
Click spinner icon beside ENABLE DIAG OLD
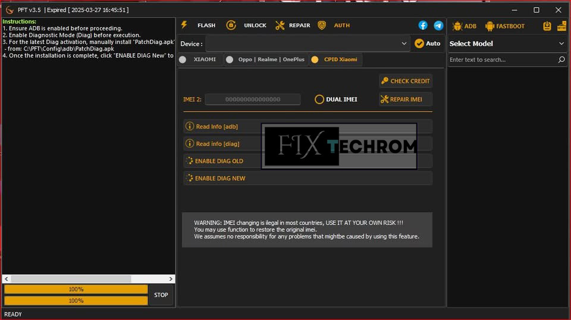tap(189, 161)
